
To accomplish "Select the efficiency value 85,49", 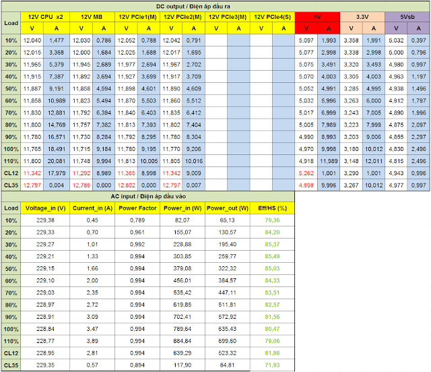I will pyautogui.click(x=272, y=256).
